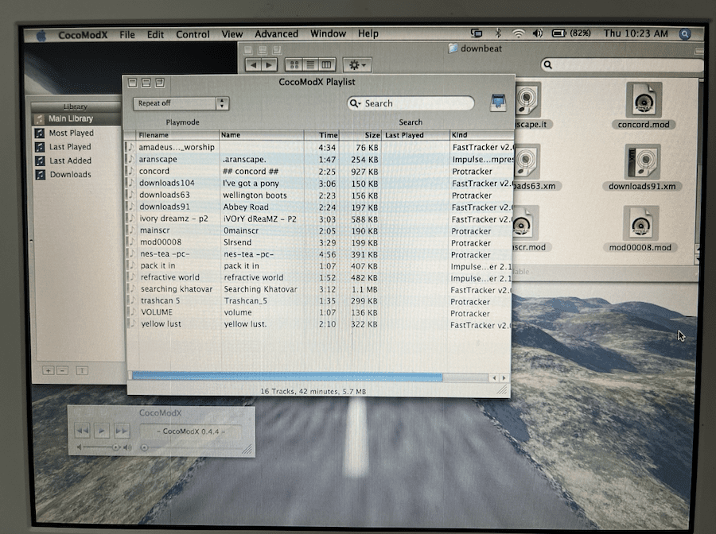Sort playlist by the Size column
Image resolution: width=716 pixels, height=534 pixels.
[360, 135]
